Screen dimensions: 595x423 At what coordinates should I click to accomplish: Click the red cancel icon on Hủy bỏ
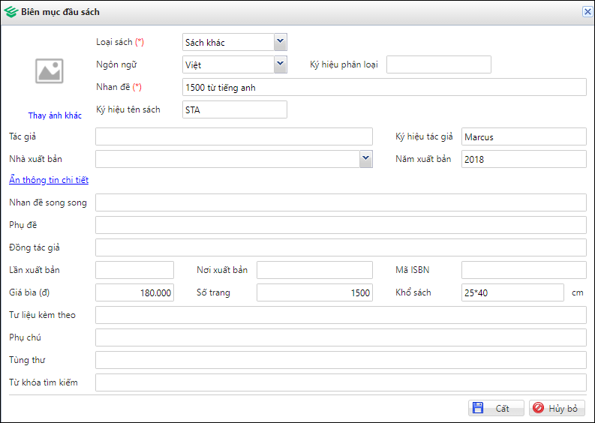pos(537,409)
